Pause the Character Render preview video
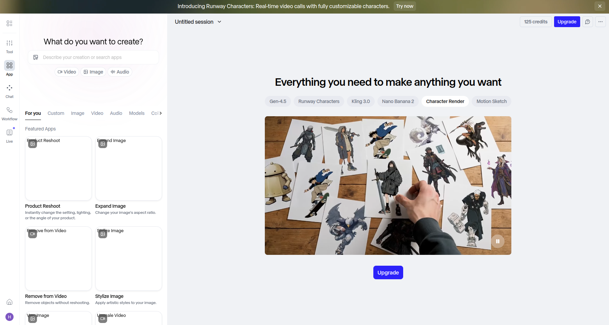The height and width of the screenshot is (325, 609). click(498, 241)
